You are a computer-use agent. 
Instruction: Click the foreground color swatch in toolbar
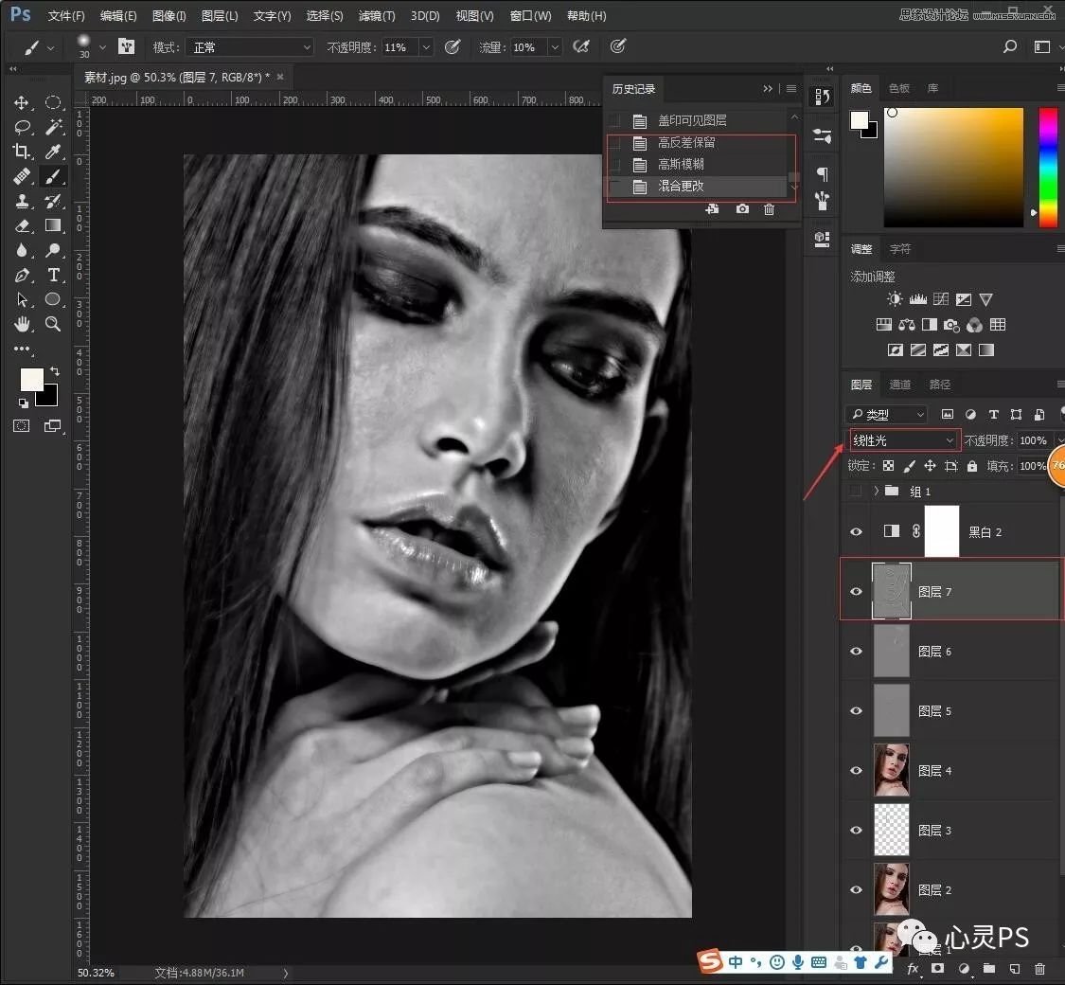coord(32,381)
